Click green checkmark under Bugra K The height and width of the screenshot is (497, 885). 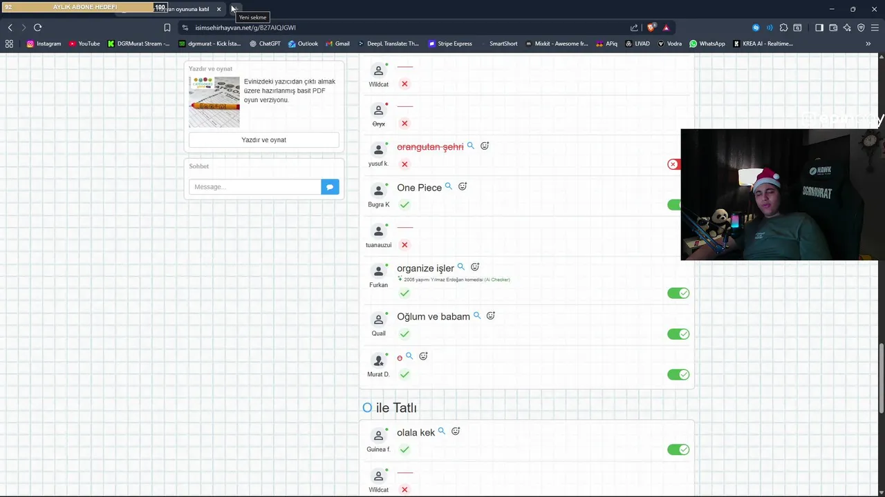point(404,204)
